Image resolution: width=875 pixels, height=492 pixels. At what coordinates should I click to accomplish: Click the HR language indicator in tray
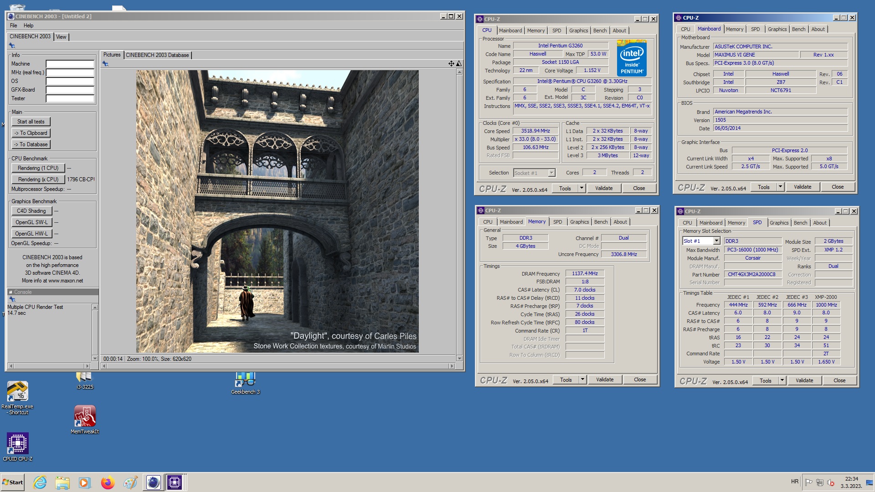(x=795, y=482)
